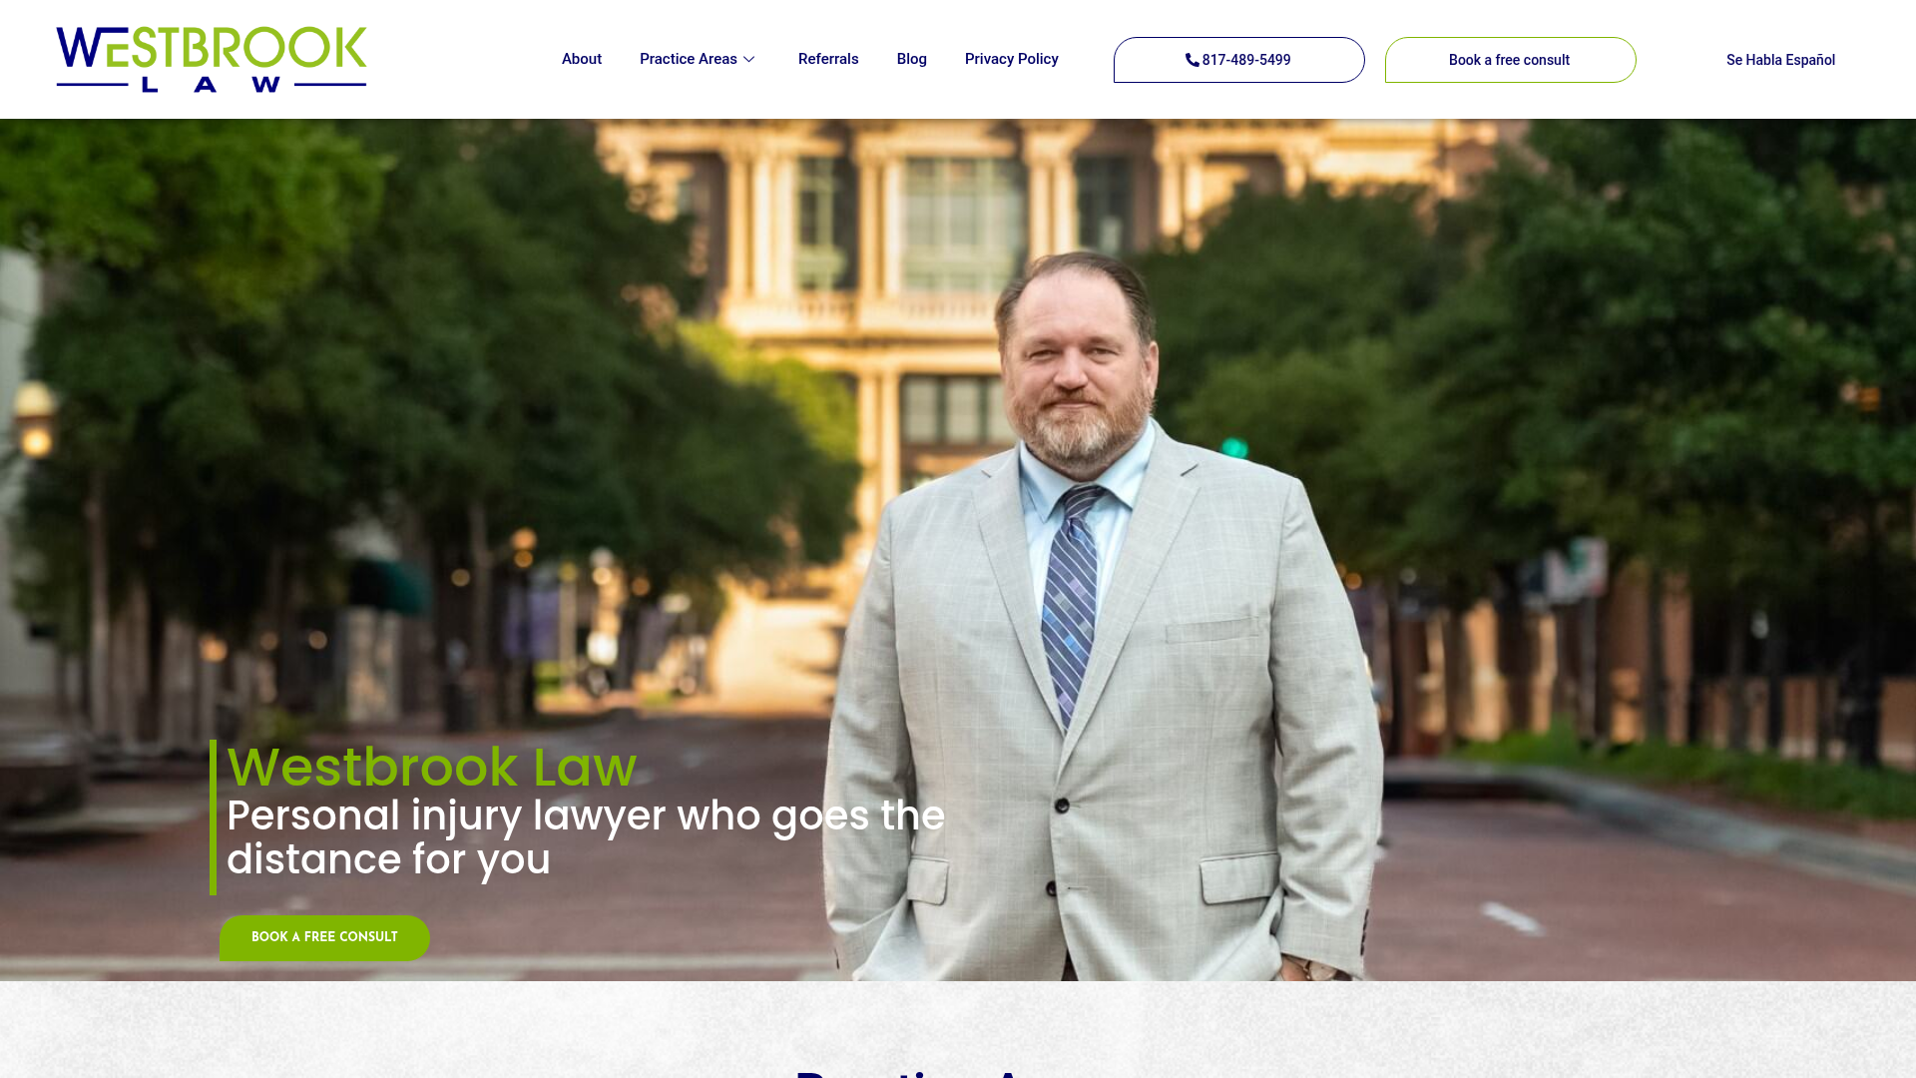This screenshot has height=1078, width=1916.
Task: Switch to Se Habla Español
Action: coord(1780,60)
